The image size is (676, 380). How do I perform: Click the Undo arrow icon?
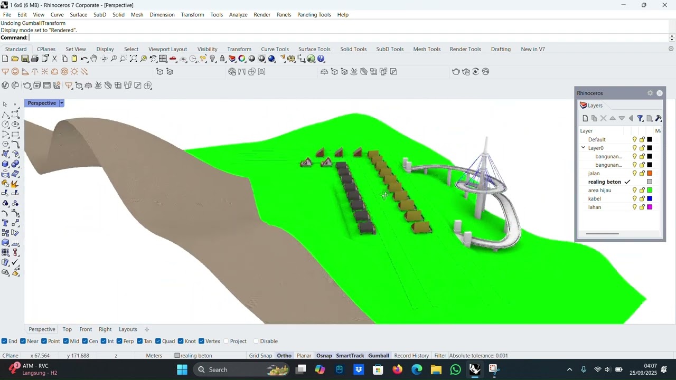tap(84, 59)
